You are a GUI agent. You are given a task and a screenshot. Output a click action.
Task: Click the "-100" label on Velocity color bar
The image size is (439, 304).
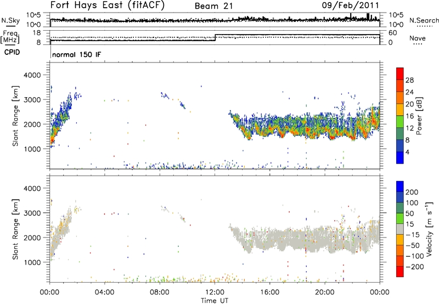click(x=414, y=256)
